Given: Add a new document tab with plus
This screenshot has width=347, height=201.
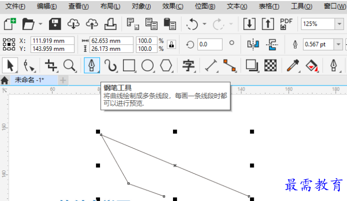Looking at the screenshot, I should 63,80.
